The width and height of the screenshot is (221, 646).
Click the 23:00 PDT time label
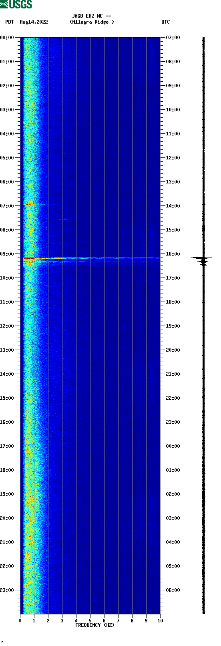7,590
